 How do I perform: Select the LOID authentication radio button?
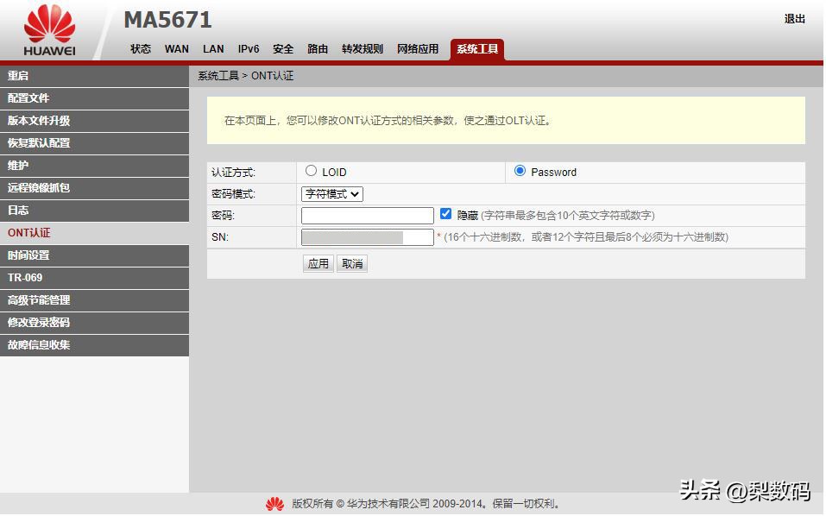point(311,171)
